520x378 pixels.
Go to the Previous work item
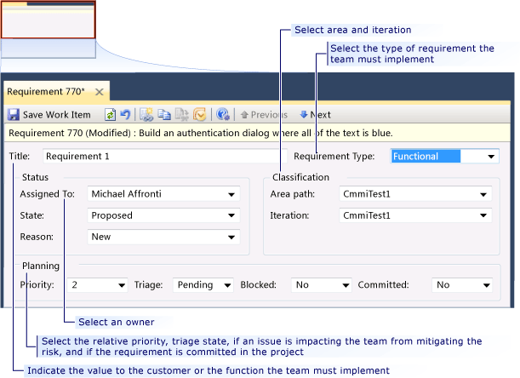coord(264,115)
